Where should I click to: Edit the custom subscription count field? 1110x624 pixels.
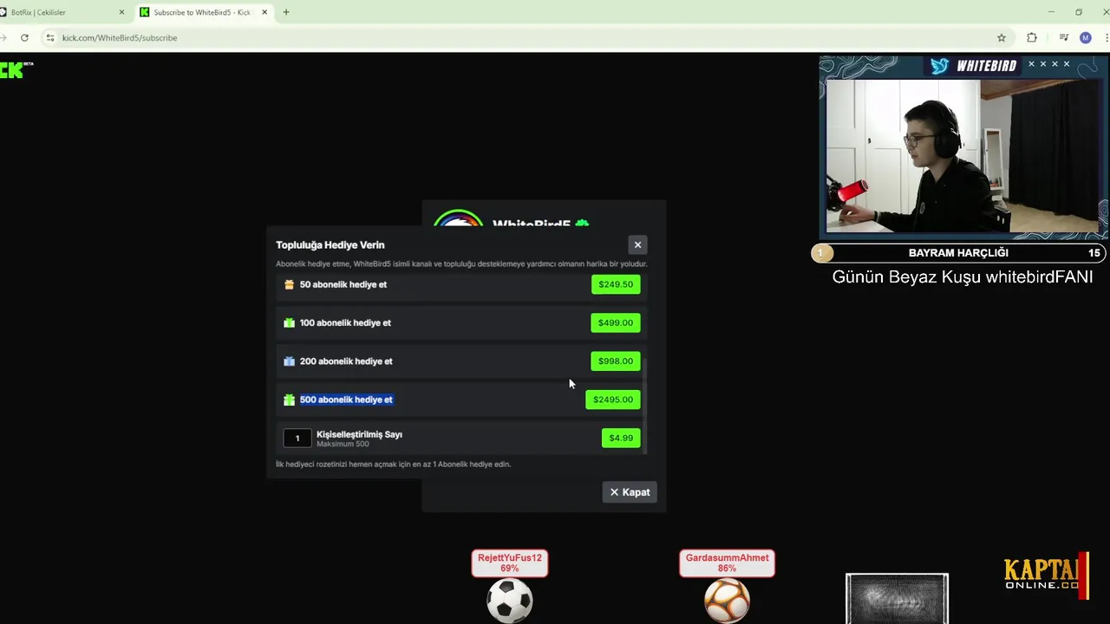[x=297, y=438]
